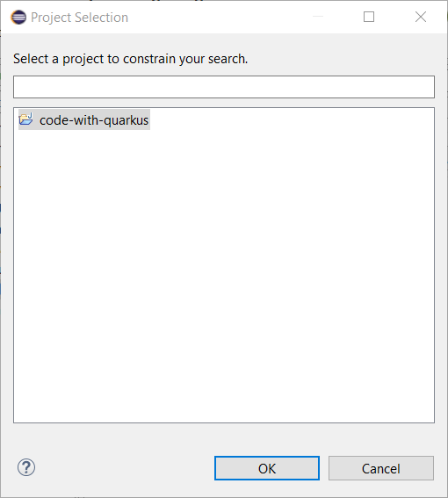This screenshot has height=498, width=448.
Task: Confirm selection with the OK button
Action: coord(267,468)
